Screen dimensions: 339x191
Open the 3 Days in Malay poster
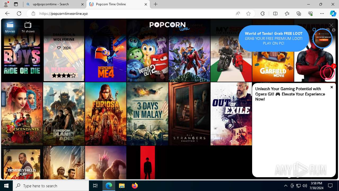(148, 114)
